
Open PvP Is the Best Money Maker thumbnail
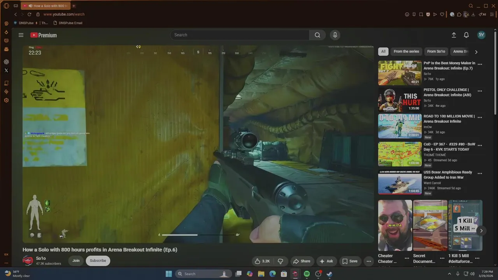pyautogui.click(x=400, y=73)
